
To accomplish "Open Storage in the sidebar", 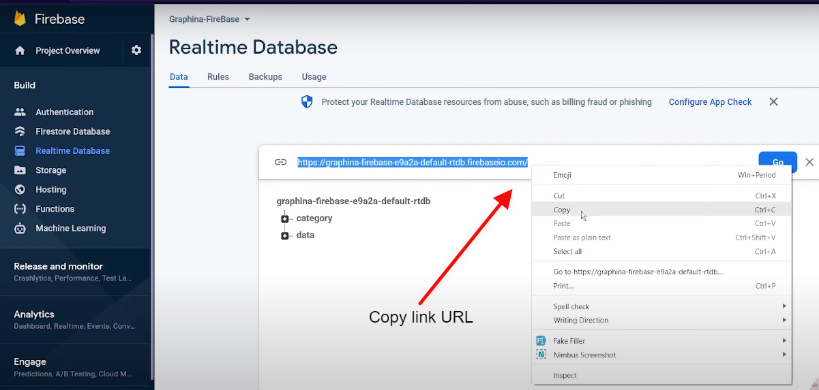I will [x=51, y=170].
